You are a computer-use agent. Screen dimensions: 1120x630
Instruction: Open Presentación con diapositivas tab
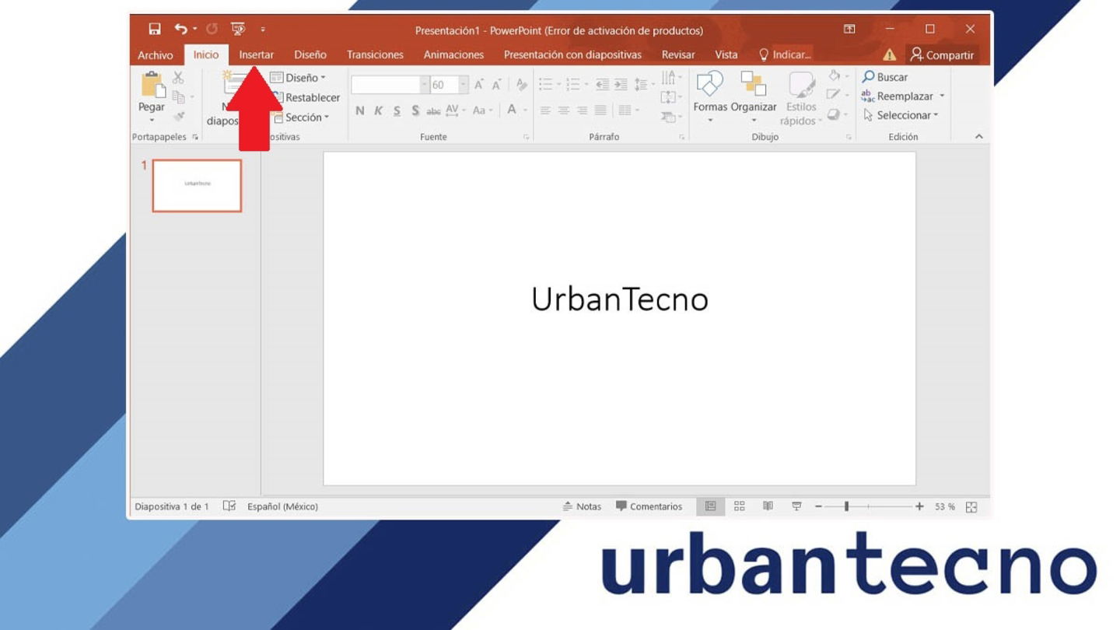tap(572, 55)
